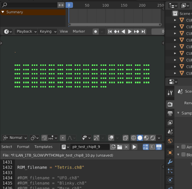Open the text file folder icon
The height and width of the screenshot is (189, 192).
pyautogui.click(x=120, y=147)
